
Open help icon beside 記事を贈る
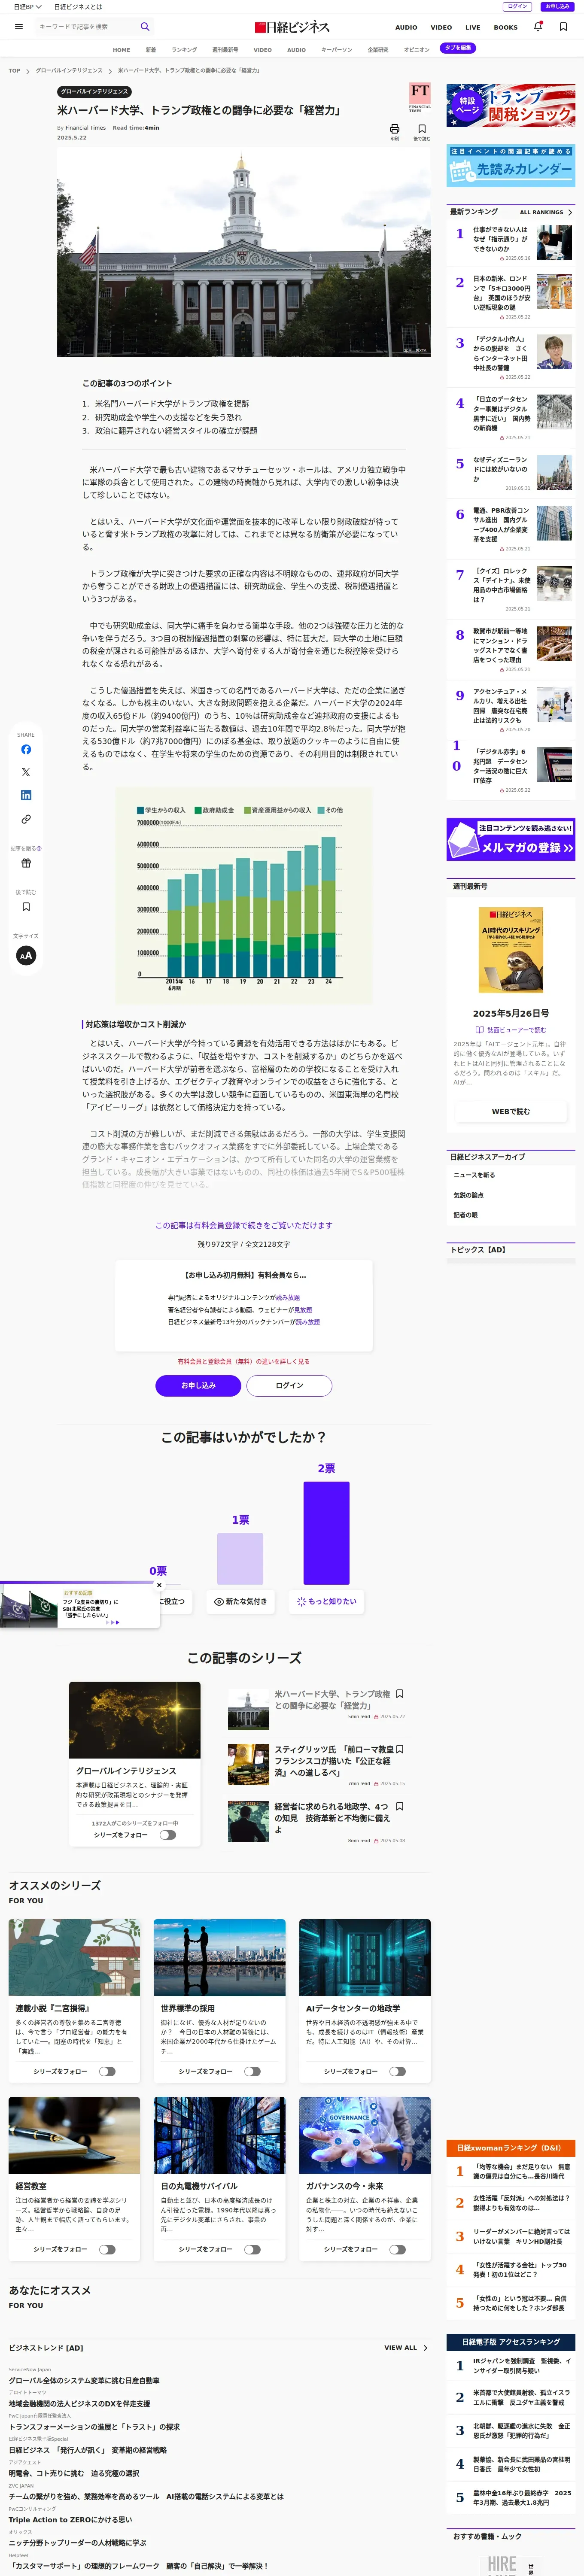39,848
